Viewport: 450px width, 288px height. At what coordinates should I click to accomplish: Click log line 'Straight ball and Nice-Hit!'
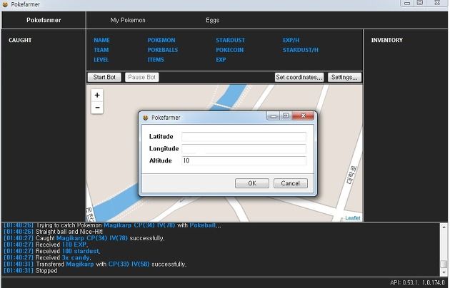click(53, 232)
